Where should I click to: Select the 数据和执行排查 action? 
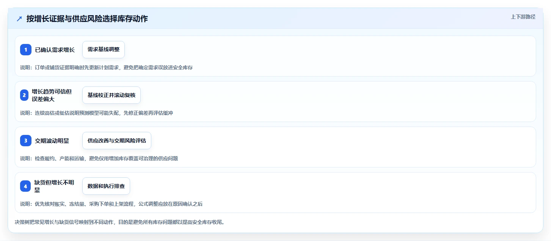coord(106,186)
